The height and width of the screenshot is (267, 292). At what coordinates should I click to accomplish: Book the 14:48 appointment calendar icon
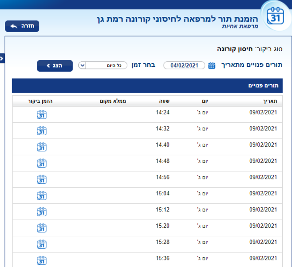pos(41,163)
